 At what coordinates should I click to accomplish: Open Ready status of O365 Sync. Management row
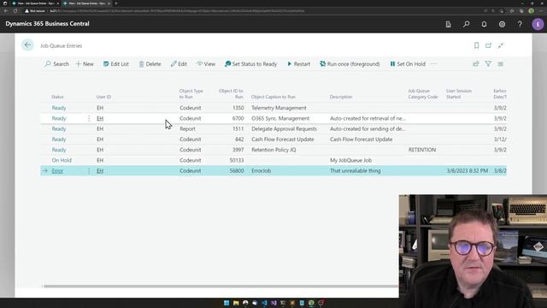pyautogui.click(x=59, y=118)
